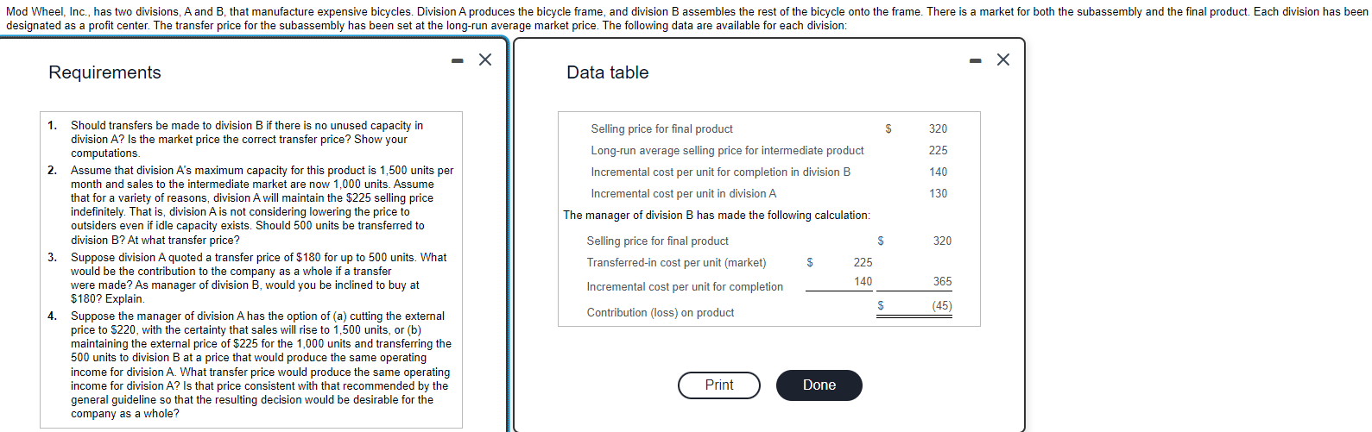Click Transferred-in cost per unit (market) label

pos(676,262)
